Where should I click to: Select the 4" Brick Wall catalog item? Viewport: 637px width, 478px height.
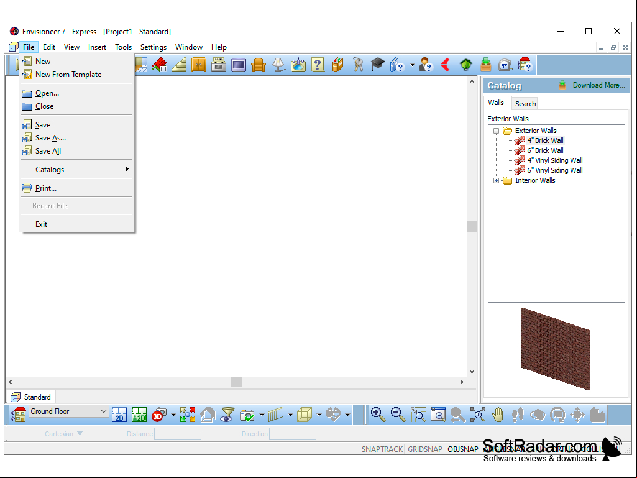545,140
